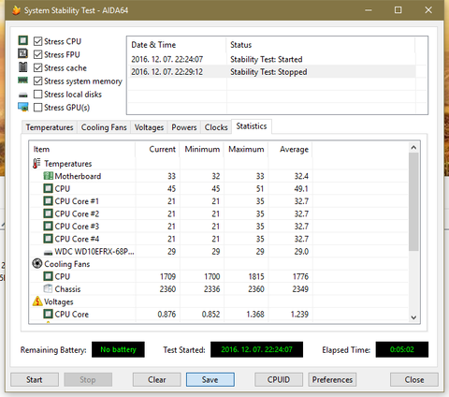Click the Temperatures thermometer icon

[36, 163]
